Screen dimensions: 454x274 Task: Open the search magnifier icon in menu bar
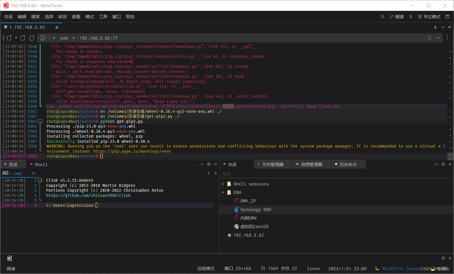coord(383,17)
